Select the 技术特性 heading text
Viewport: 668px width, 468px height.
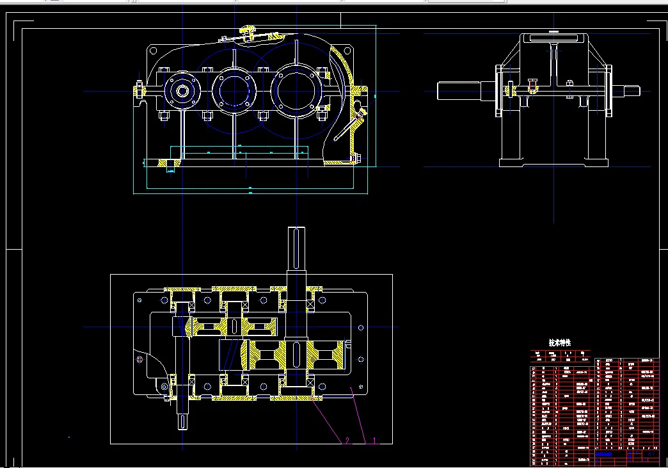click(559, 343)
